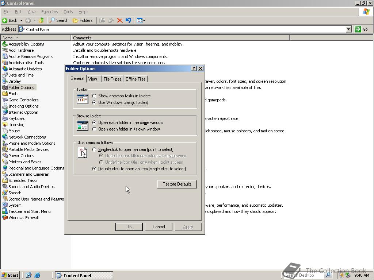Click the Folder Options help question mark
374x280 pixels.
(194, 69)
